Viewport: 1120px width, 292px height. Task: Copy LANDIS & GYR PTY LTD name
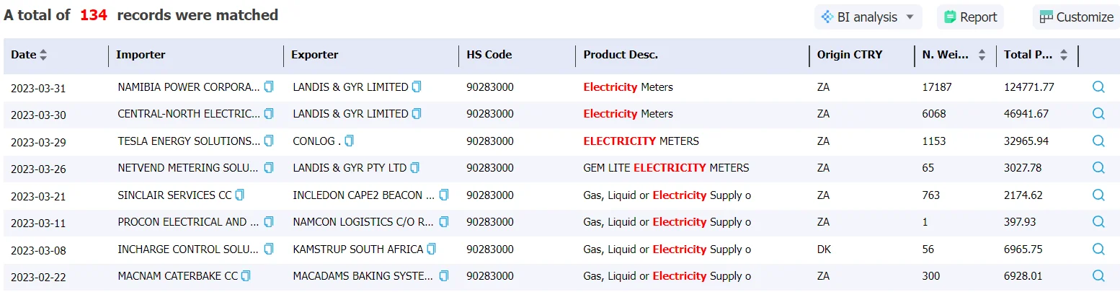(x=415, y=168)
